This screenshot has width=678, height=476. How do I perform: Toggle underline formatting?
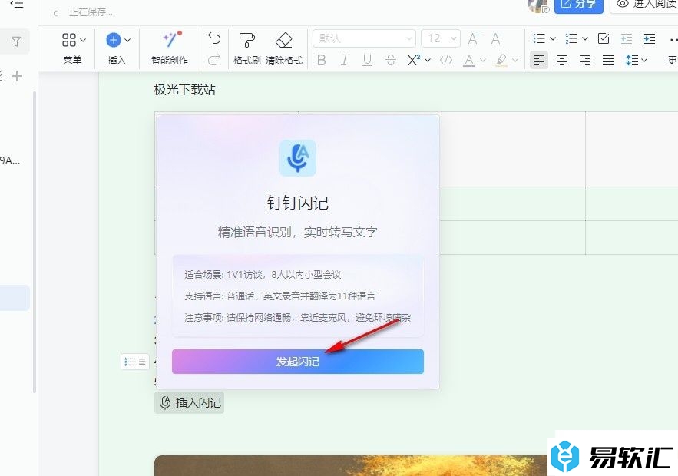[x=368, y=60]
